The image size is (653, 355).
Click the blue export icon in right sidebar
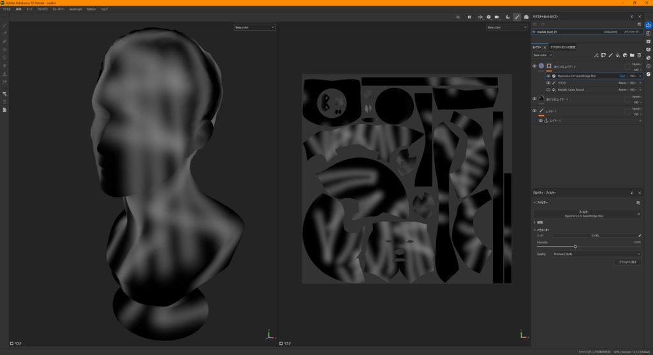coord(649,25)
